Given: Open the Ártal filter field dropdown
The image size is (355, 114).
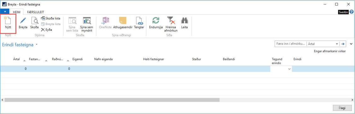Looking at the screenshot, I should pos(337,44).
